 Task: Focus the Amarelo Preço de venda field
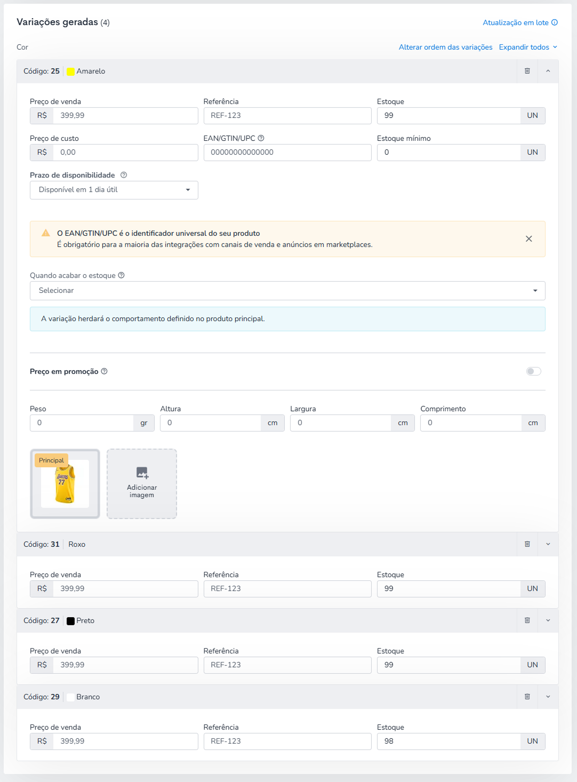pyautogui.click(x=126, y=116)
